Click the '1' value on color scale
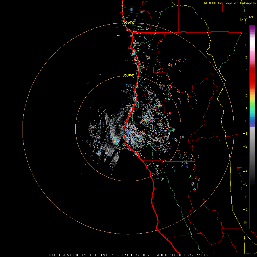Viewport: 257px width, 257px height. click(246, 108)
